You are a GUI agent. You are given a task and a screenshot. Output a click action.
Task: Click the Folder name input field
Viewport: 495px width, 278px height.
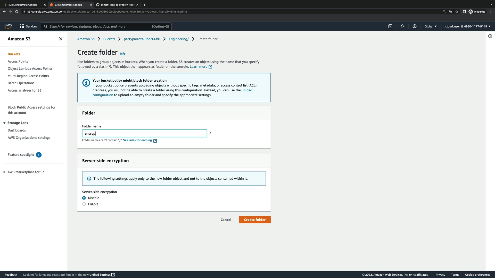tap(144, 134)
